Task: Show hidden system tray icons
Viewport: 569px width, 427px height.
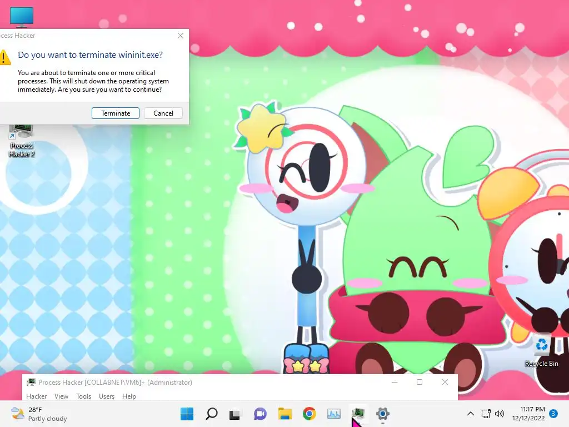Action: pos(470,414)
